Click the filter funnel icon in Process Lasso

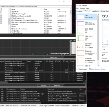[x=85, y=85]
